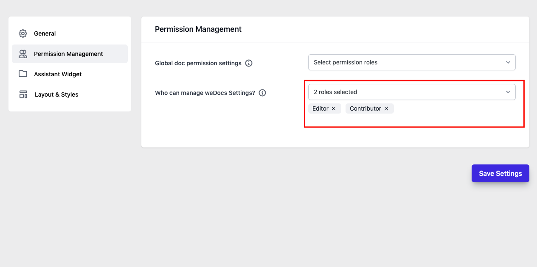The image size is (537, 267).
Task: Click Who can manage weDocs Settings label
Action: [205, 93]
